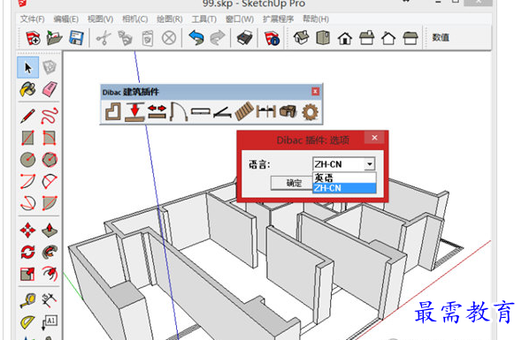This screenshot has width=522, height=340.
Task: Open the 绘图(R) menu
Action: tap(170, 19)
